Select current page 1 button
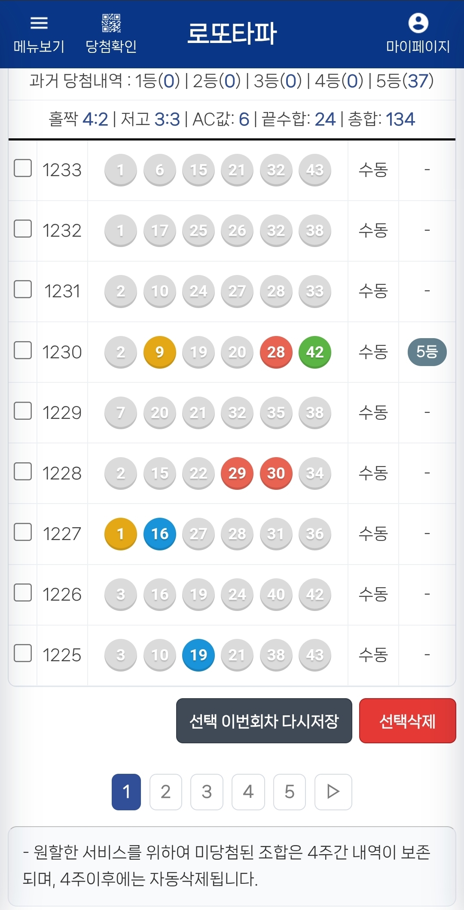This screenshot has width=464, height=910. pos(126,791)
